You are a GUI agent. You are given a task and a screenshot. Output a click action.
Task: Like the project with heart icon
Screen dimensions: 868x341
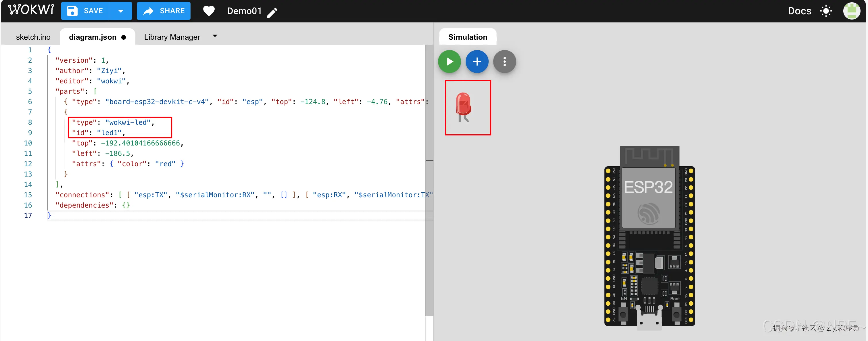[x=209, y=11]
